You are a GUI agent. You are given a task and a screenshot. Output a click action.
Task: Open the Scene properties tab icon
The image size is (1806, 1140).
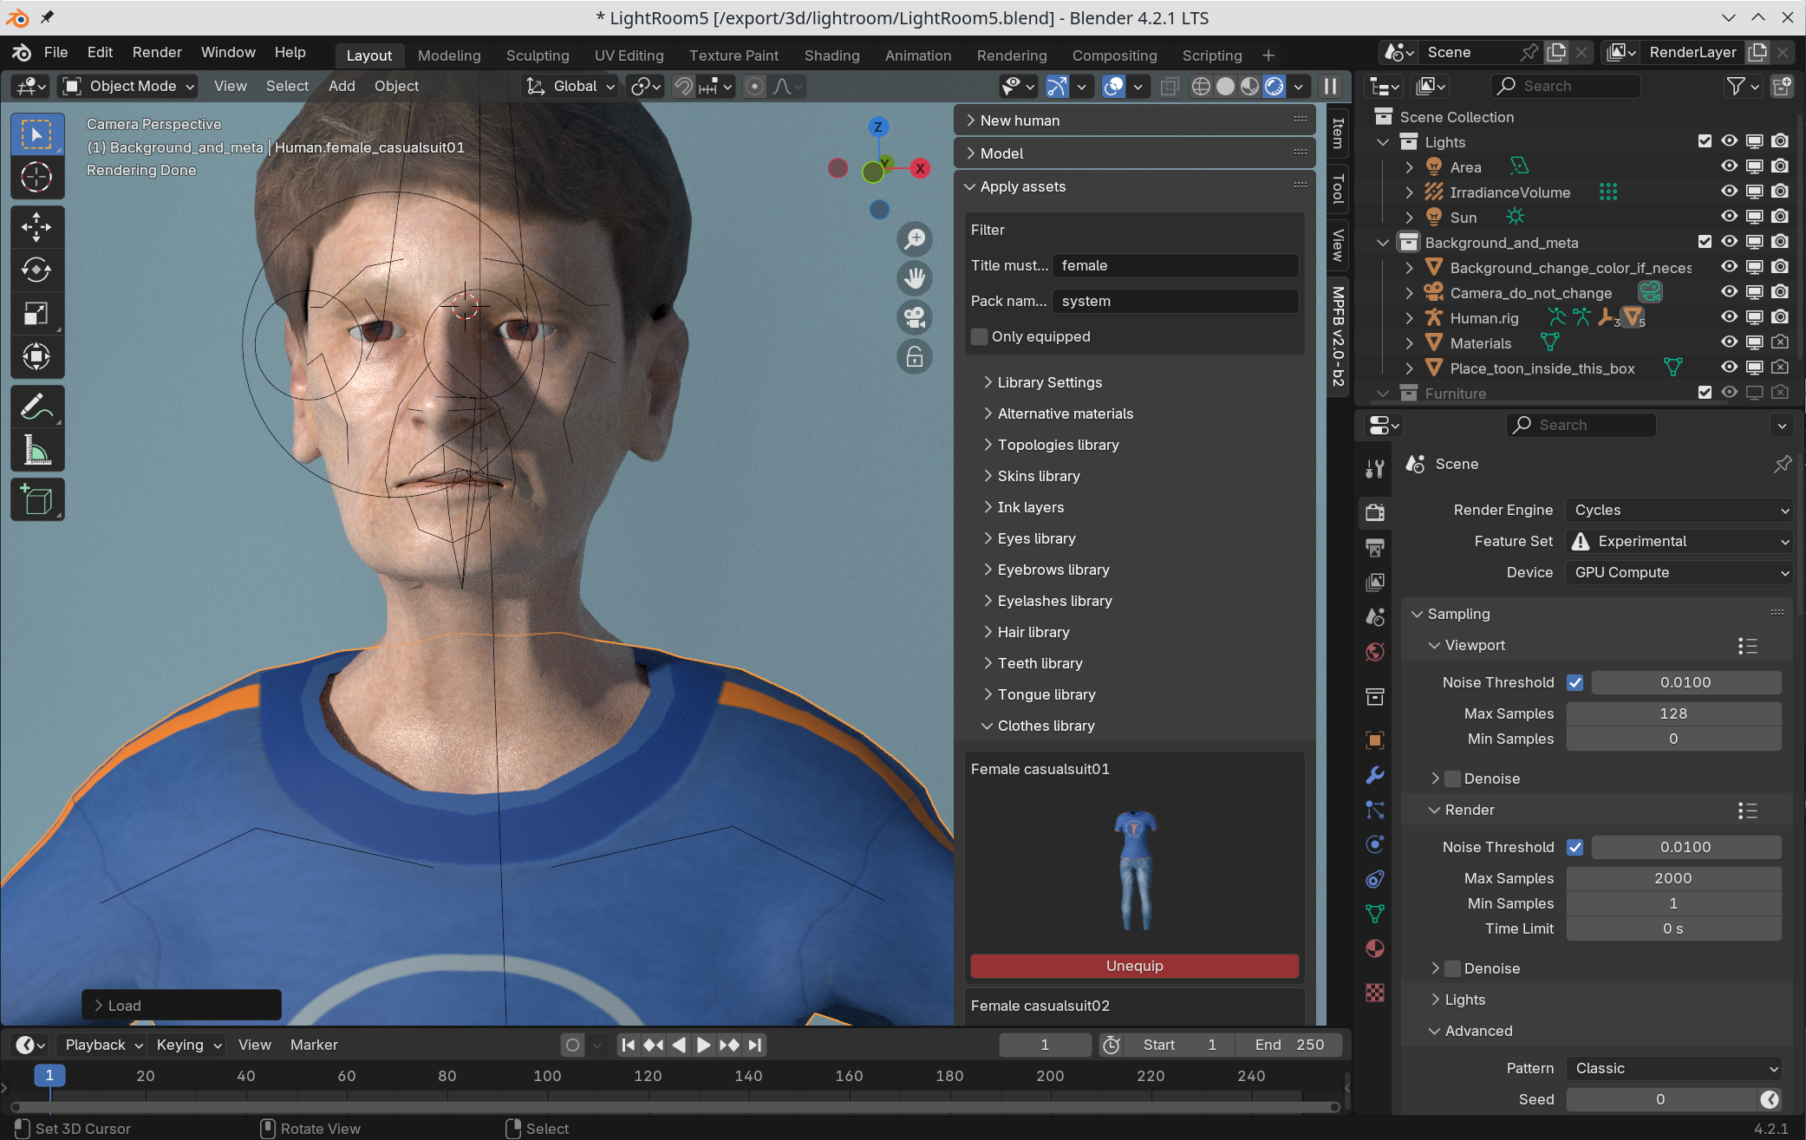(x=1375, y=616)
